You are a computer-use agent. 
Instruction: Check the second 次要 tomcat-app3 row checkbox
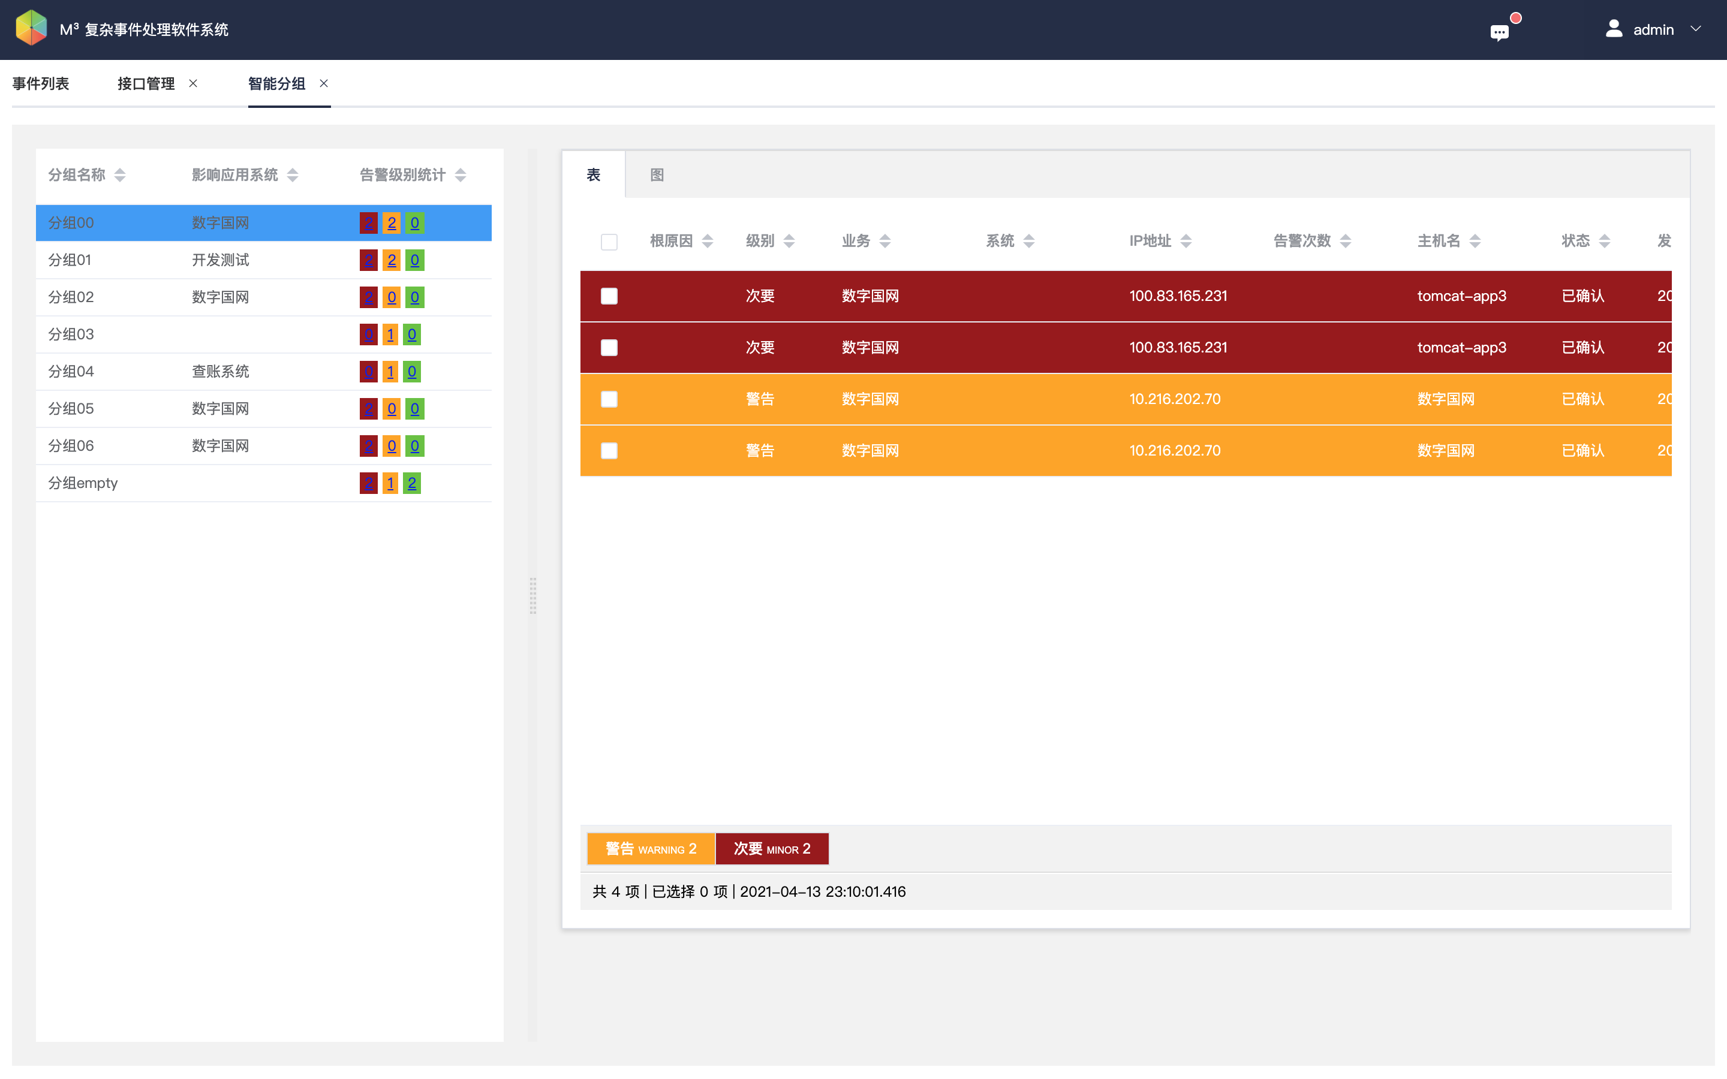[x=609, y=348]
